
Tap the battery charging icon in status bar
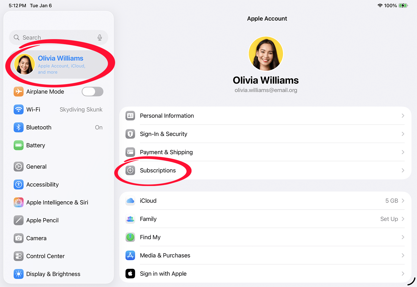coord(403,6)
